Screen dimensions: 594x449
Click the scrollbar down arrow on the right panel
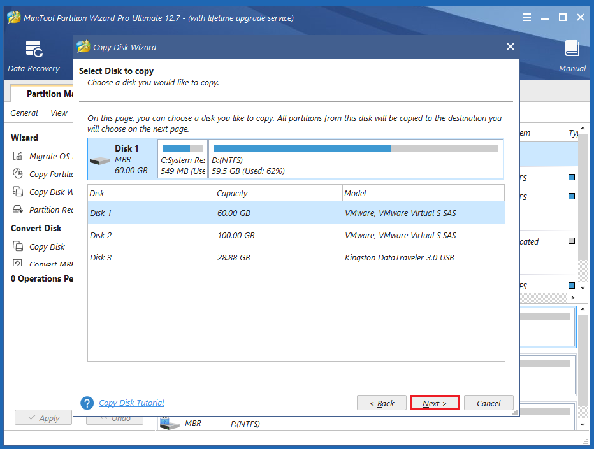pyautogui.click(x=582, y=289)
